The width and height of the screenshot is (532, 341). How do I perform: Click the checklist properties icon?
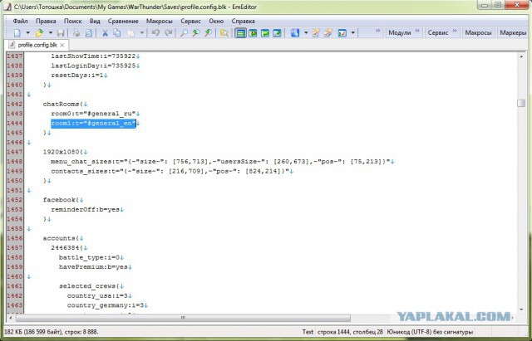[x=342, y=33]
